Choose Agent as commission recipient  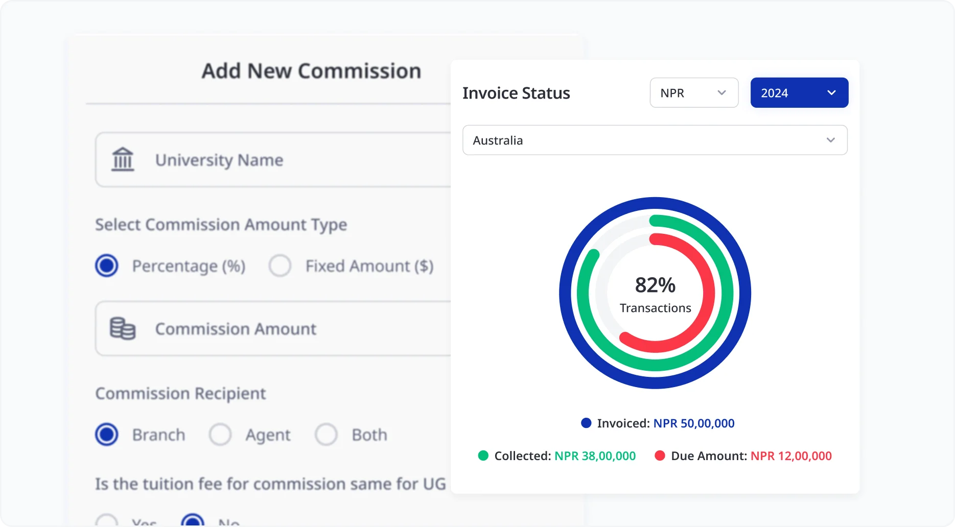pos(220,434)
